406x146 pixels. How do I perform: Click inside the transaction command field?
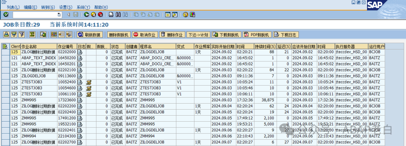coord(35,15)
